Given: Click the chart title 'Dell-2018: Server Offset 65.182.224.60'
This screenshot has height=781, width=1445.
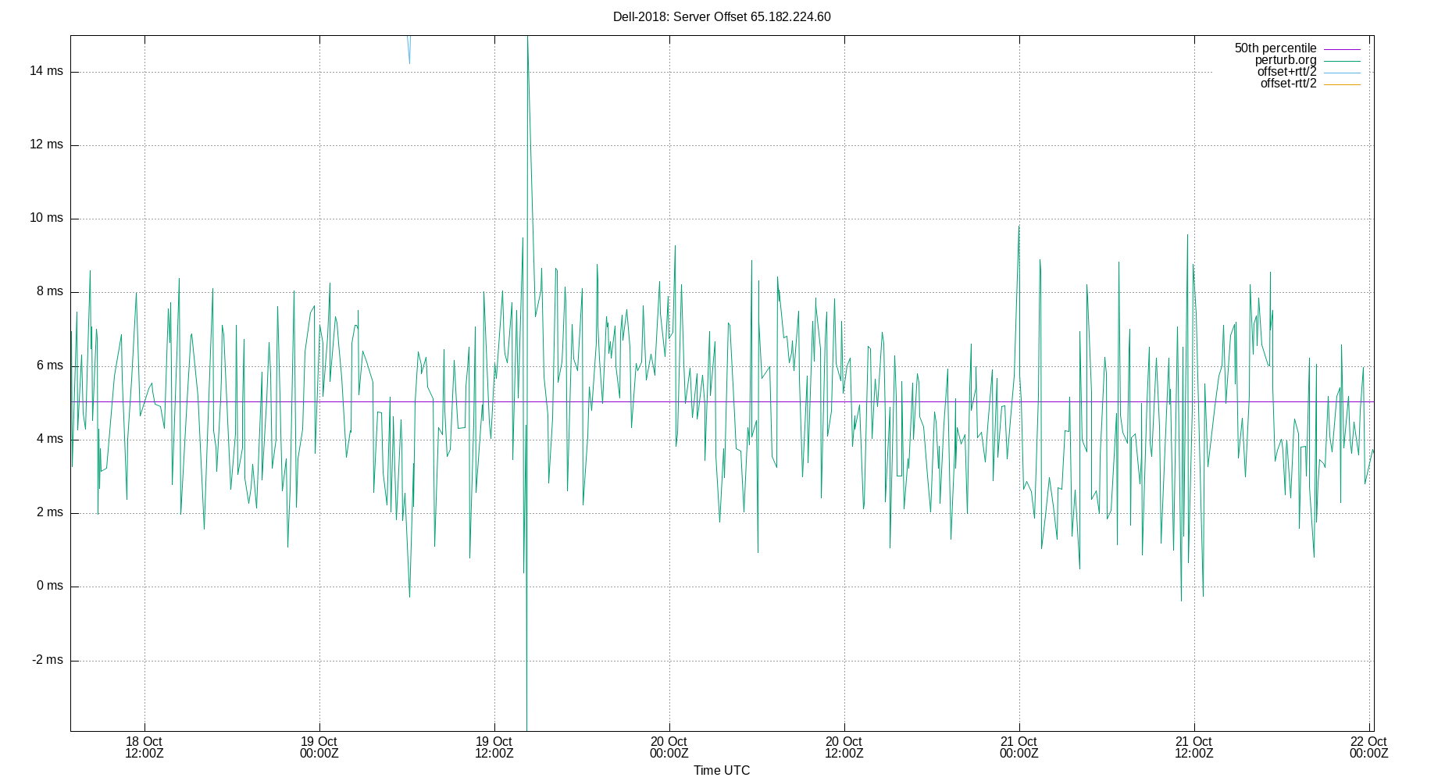Looking at the screenshot, I should [x=722, y=16].
